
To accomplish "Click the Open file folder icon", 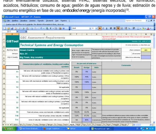I will (x=8, y=28).
